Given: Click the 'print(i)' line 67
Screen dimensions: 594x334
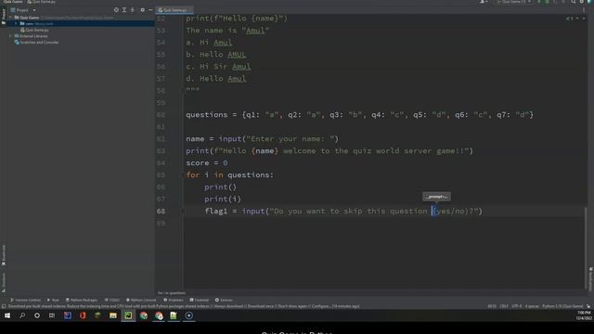Looking at the screenshot, I should click(223, 199).
